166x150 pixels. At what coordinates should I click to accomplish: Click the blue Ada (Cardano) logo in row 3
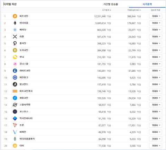pyautogui.click(x=15, y=30)
